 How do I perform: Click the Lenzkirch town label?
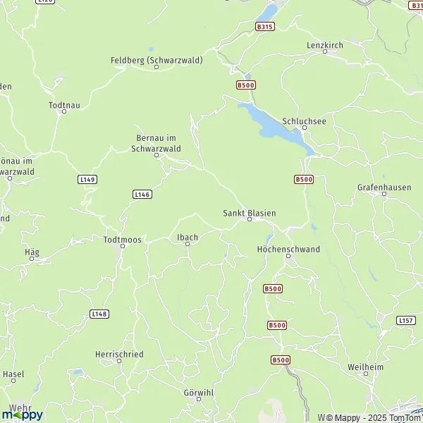pos(325,45)
